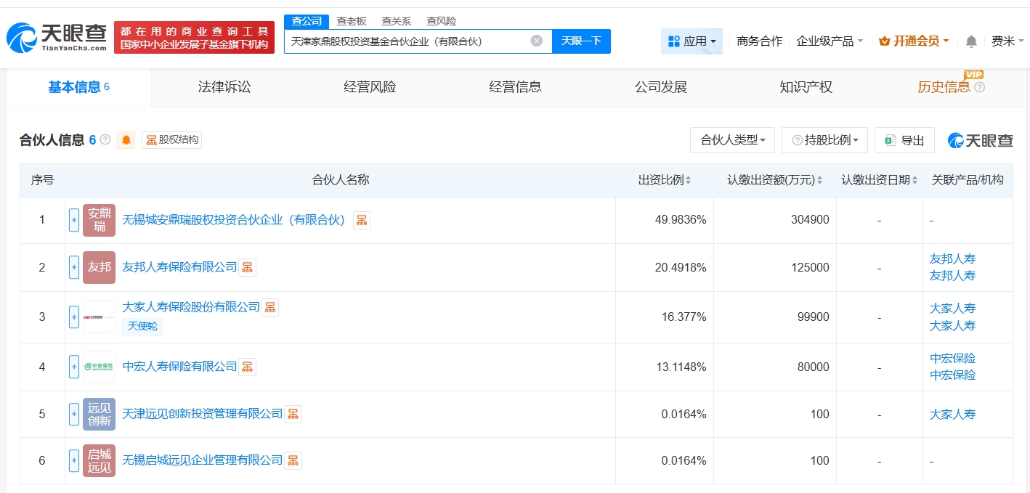Switch to 公司发展 tab

point(660,88)
